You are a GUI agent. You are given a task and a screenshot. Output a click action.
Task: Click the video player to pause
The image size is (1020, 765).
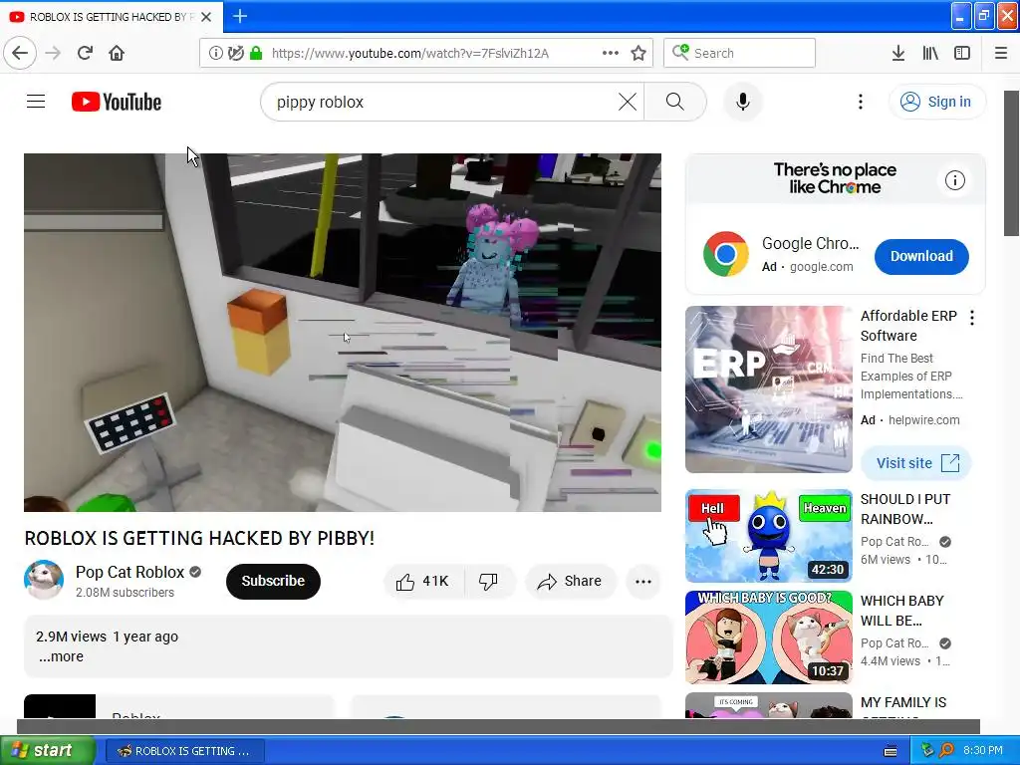pos(343,333)
